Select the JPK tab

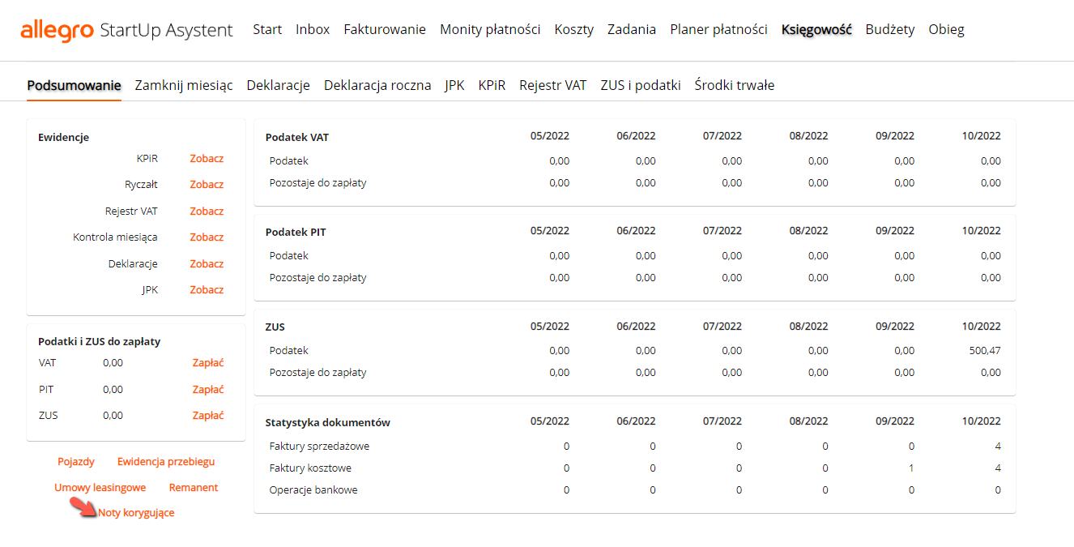[x=454, y=85]
